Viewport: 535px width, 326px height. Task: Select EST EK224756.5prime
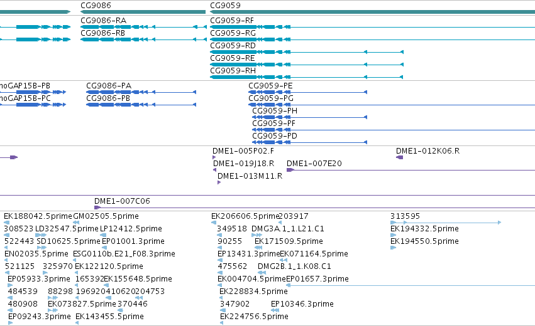(254, 317)
